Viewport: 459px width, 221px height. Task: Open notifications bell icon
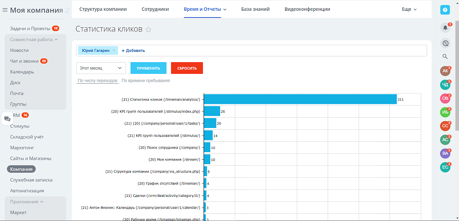pos(445,28)
